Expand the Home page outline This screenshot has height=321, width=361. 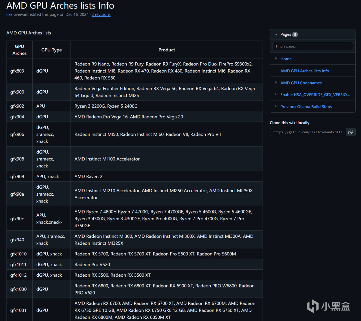(x=276, y=59)
